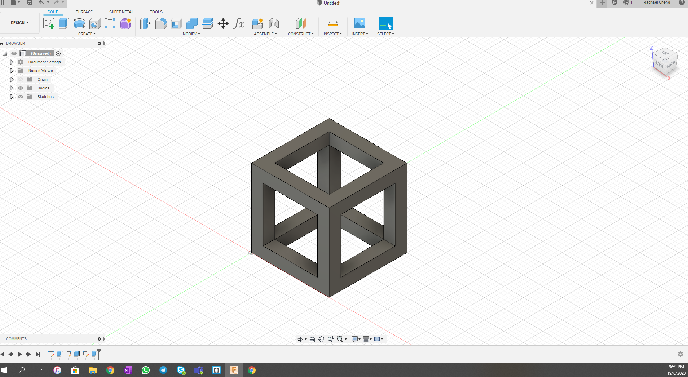Expand the Origin tree node

coord(12,79)
